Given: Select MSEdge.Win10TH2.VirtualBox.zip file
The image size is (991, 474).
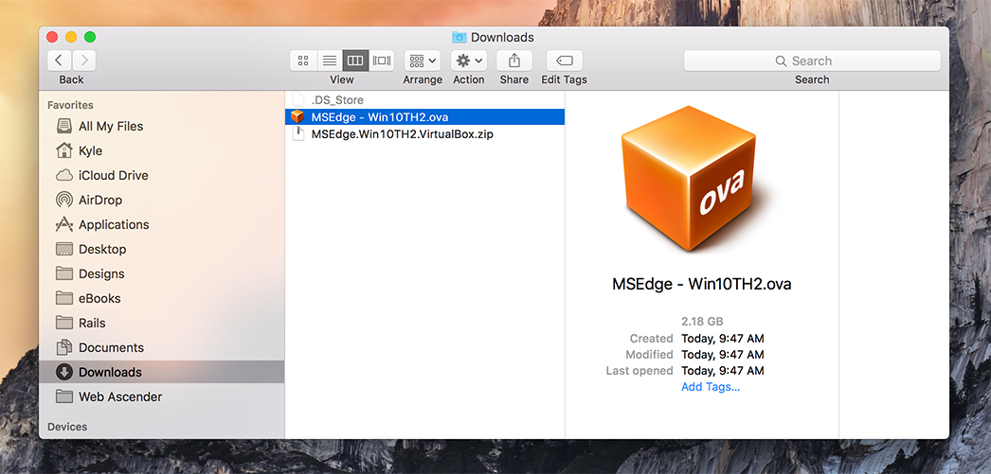Looking at the screenshot, I should (424, 134).
